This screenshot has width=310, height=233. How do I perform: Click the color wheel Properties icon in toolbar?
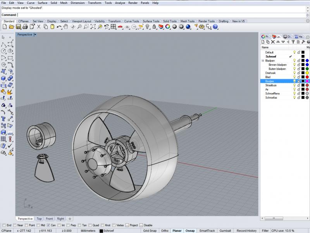pyautogui.click(x=168, y=27)
